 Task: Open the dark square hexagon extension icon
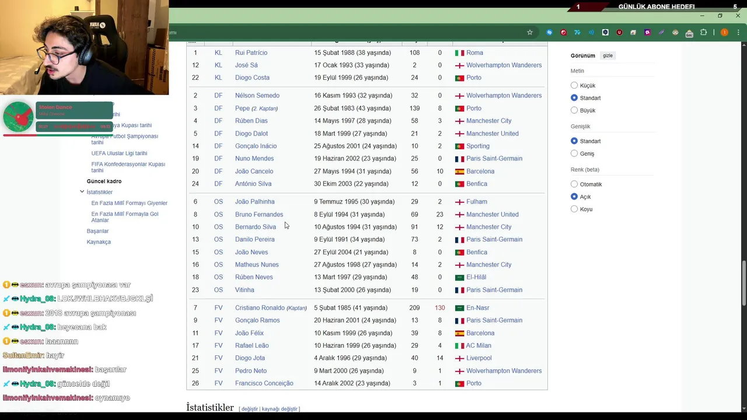(x=605, y=33)
